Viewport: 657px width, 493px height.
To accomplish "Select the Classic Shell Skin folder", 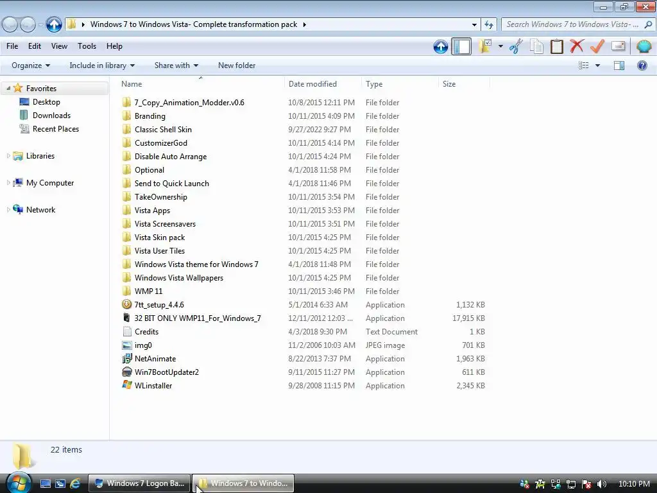I will tap(163, 130).
